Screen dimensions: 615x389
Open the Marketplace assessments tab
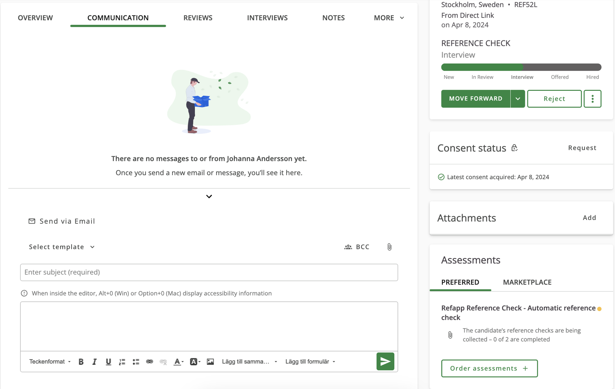(x=527, y=282)
